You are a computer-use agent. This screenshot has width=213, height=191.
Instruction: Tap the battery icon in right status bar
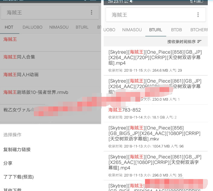199,1
